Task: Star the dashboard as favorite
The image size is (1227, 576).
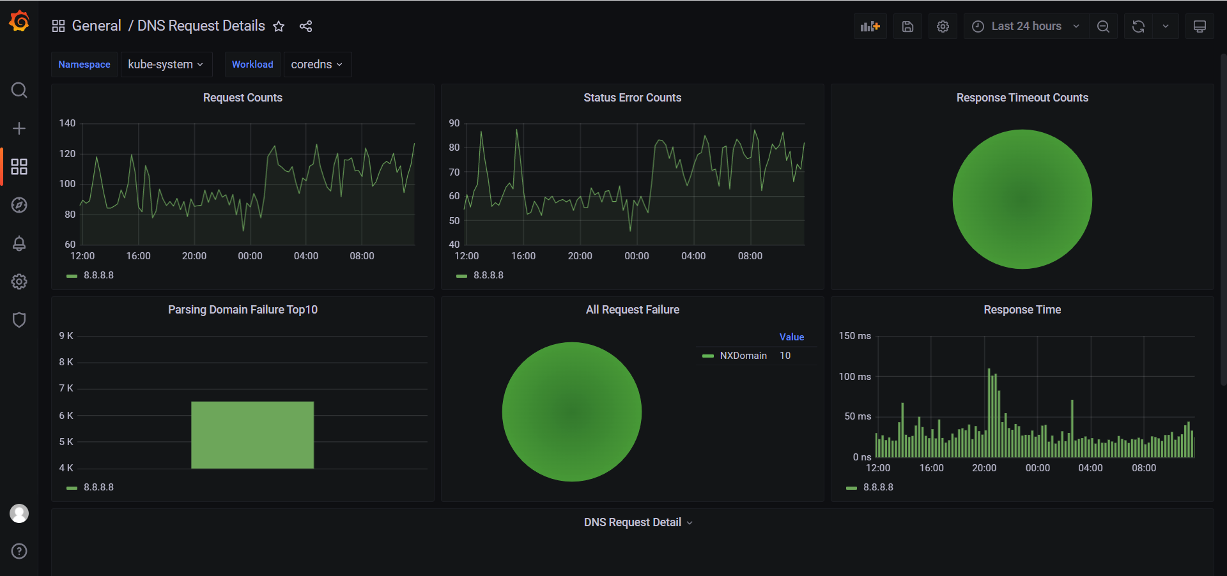Action: pos(279,26)
